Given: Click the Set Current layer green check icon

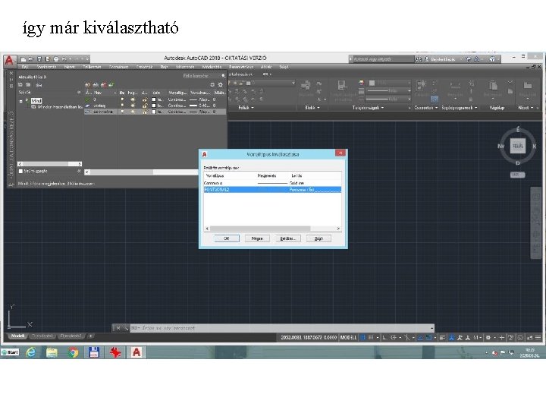Looking at the screenshot, I should point(111,85).
